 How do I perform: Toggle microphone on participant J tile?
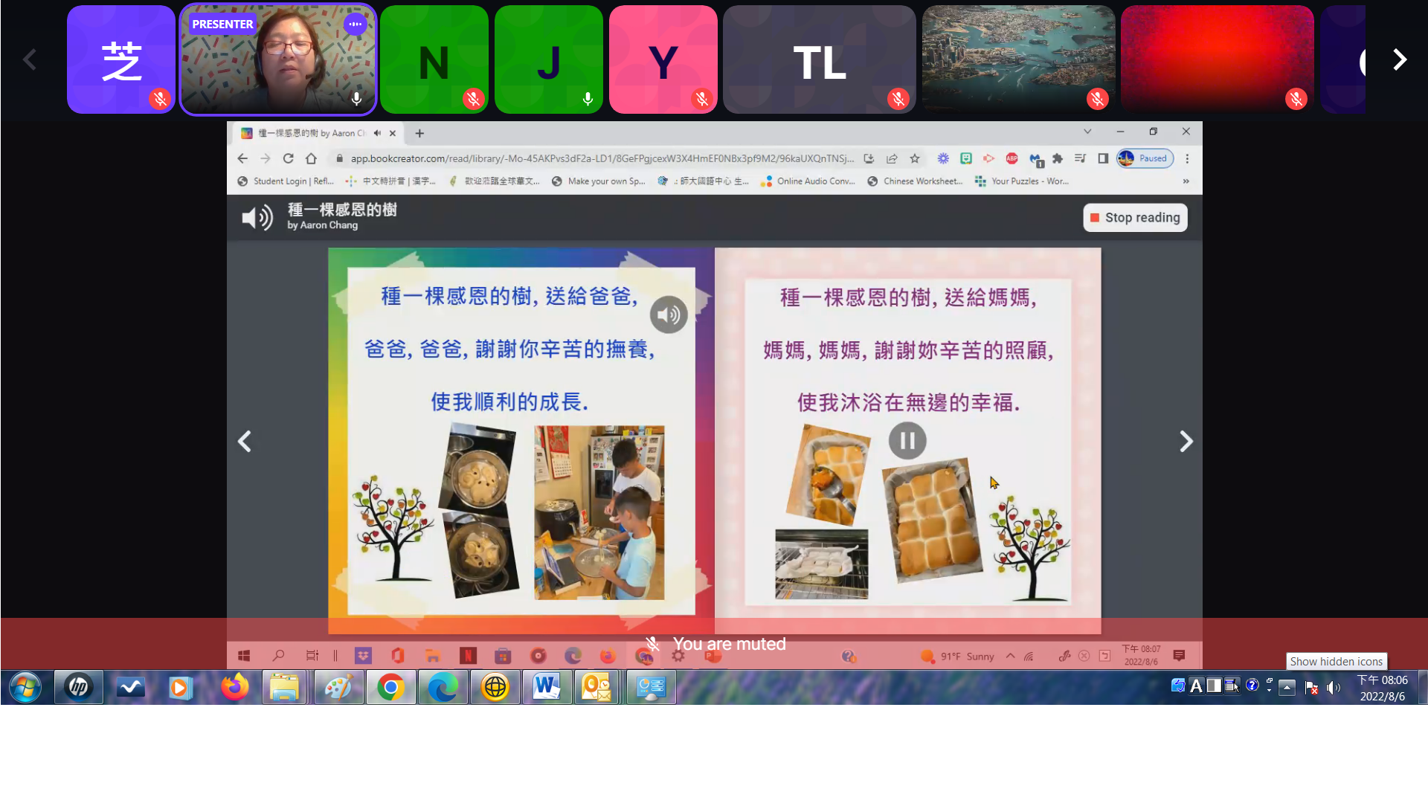tap(588, 99)
